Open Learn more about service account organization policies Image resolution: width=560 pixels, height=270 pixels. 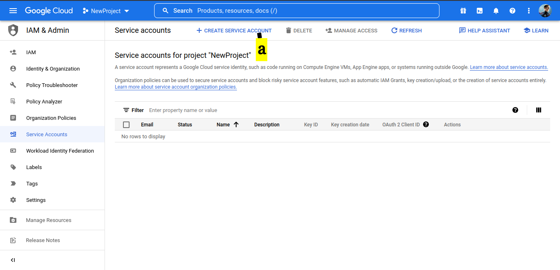pyautogui.click(x=176, y=87)
